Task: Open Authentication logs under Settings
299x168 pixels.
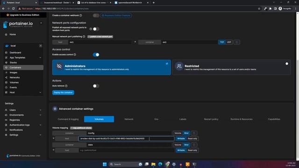Action: coord(20,125)
